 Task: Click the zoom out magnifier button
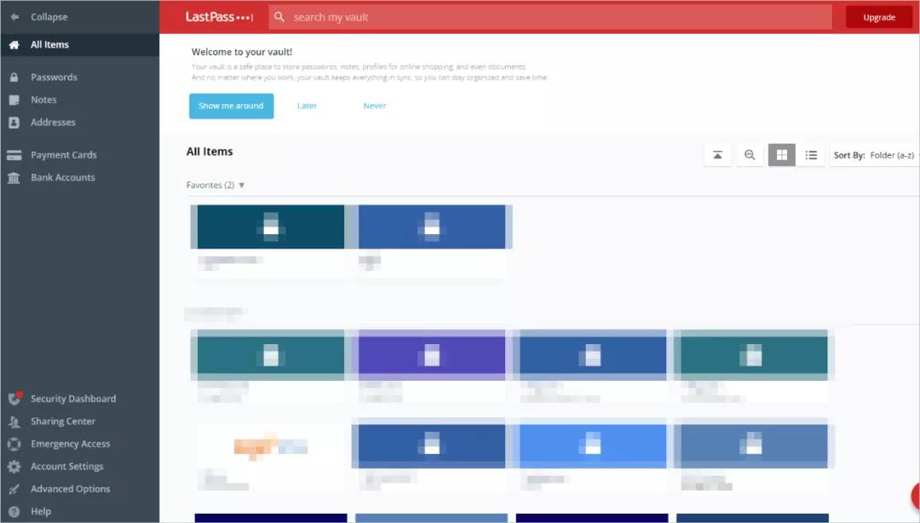click(750, 155)
